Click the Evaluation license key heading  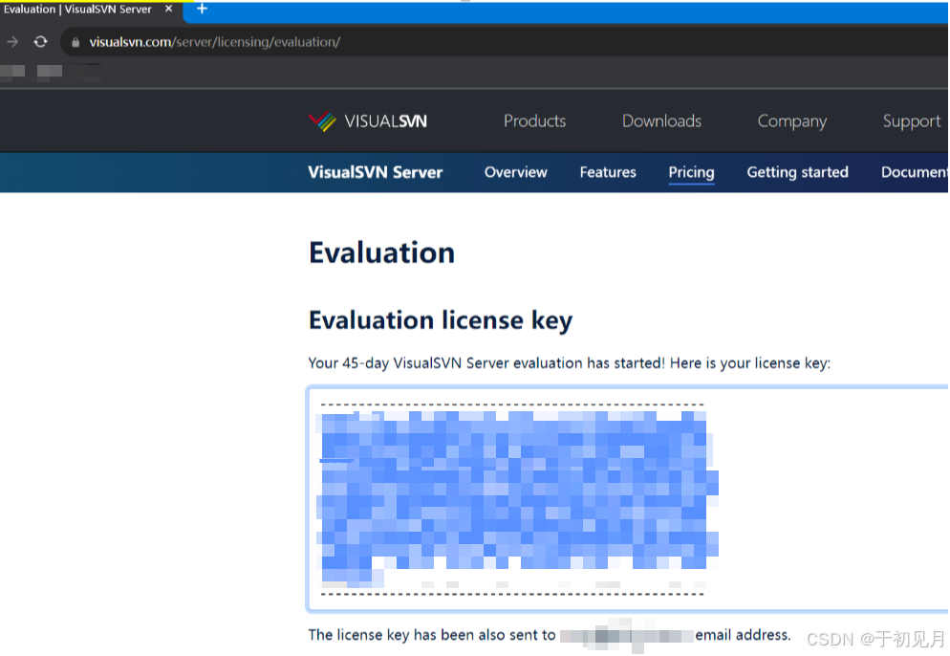point(441,320)
